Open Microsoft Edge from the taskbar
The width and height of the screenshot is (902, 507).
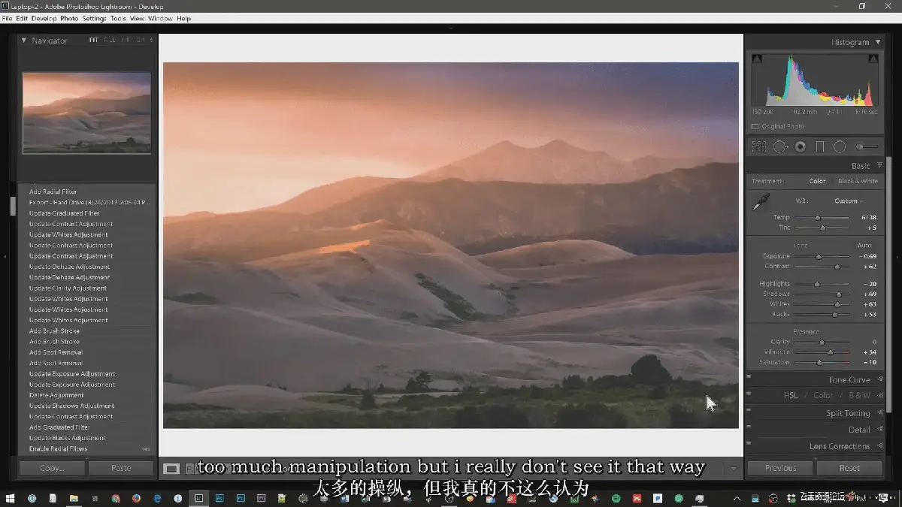[158, 497]
